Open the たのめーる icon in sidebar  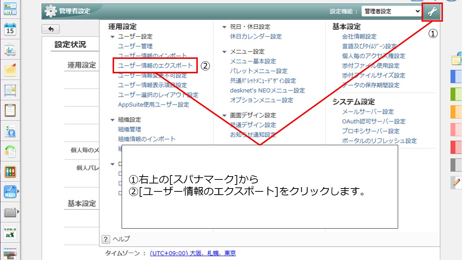[10, 233]
